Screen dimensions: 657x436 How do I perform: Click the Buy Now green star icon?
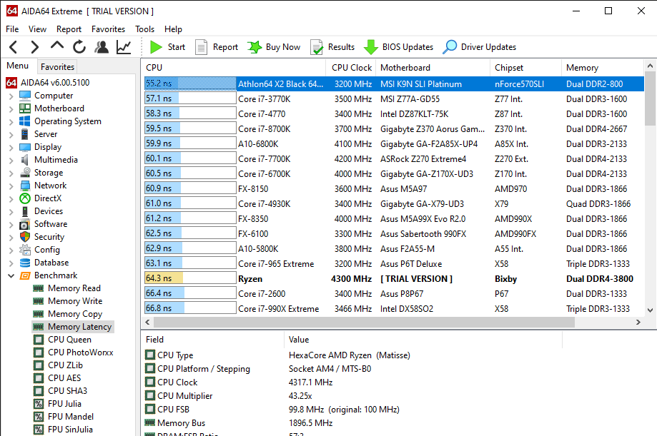click(255, 47)
